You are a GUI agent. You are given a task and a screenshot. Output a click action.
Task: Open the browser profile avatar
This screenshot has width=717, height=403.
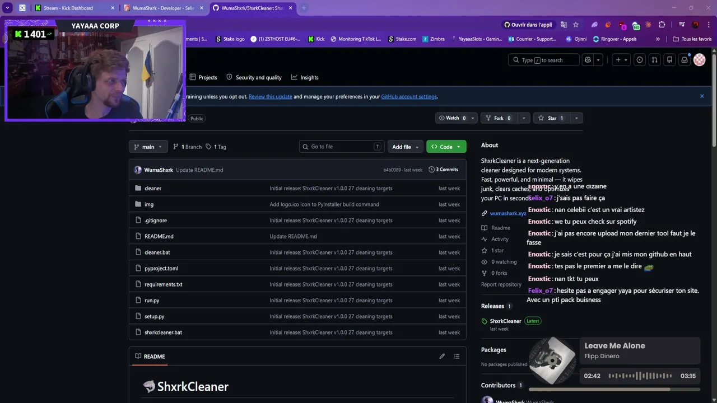[x=696, y=25]
